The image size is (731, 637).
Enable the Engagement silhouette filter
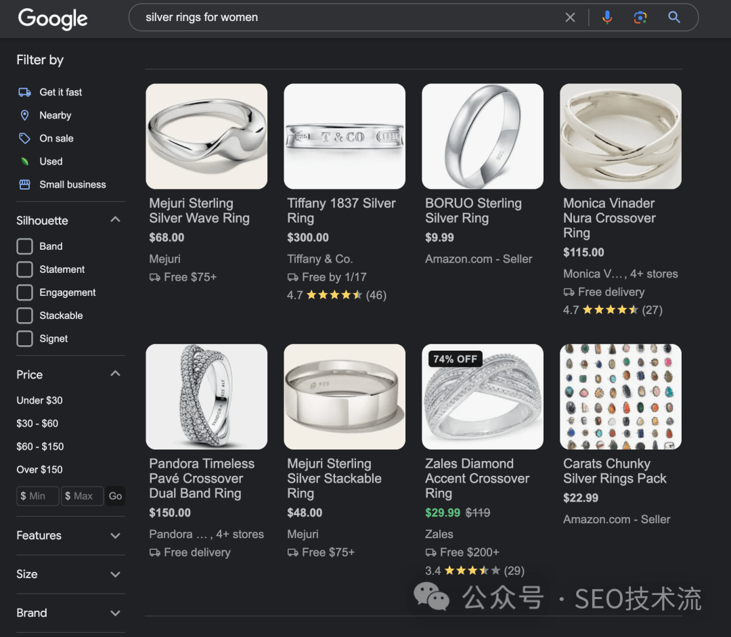24,292
